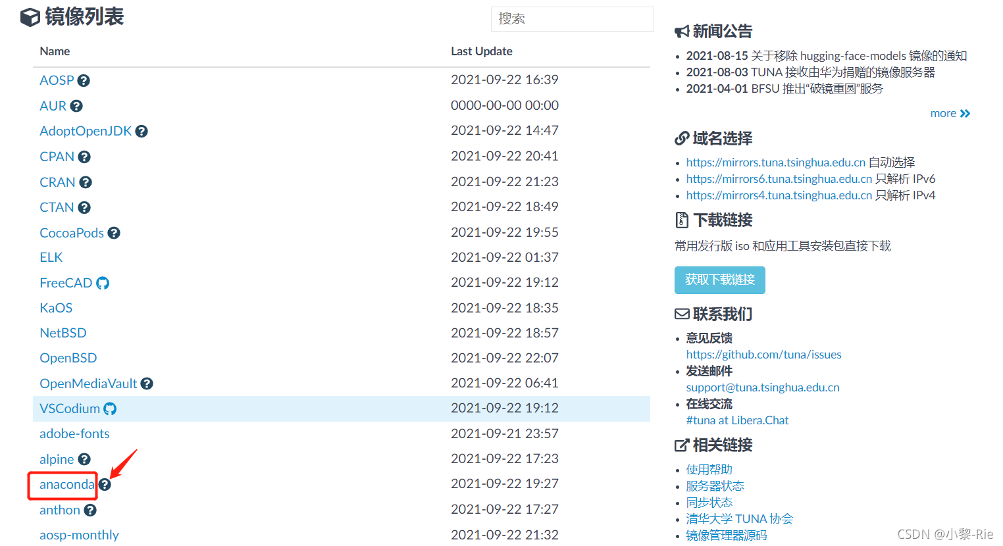
Task: Open the #tuna at Libera.Chat link
Action: (x=737, y=420)
